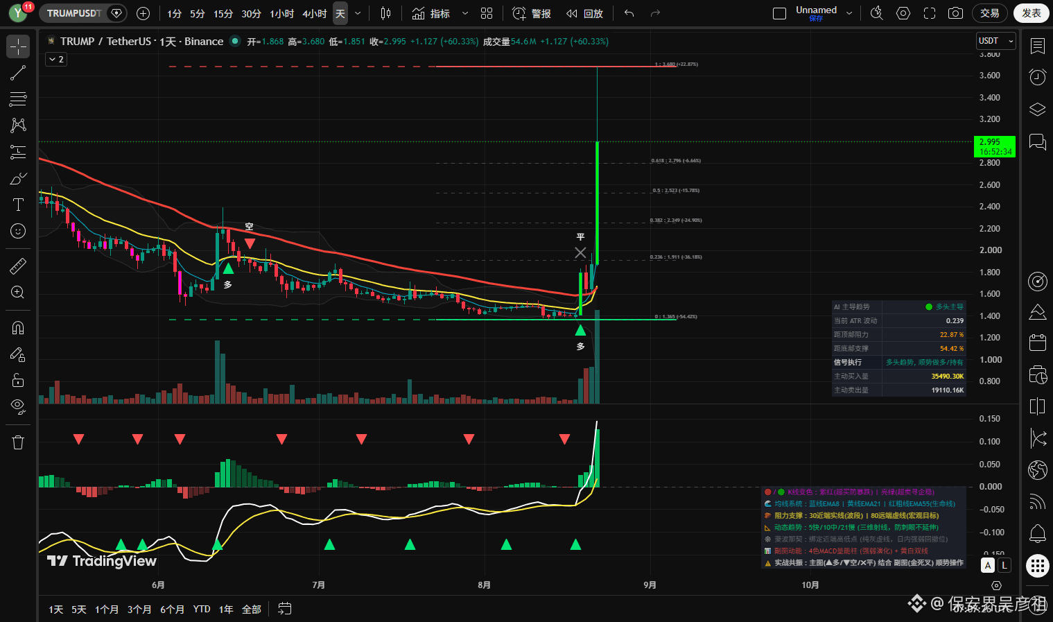Enter fullscreen mode
This screenshot has height=622, width=1053.
point(930,13)
